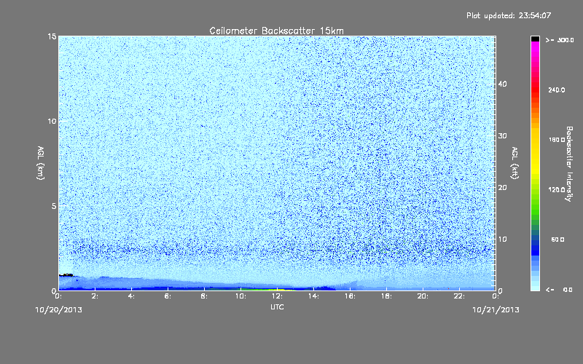Click the 18: hour tick on UTC axis

coord(386,296)
